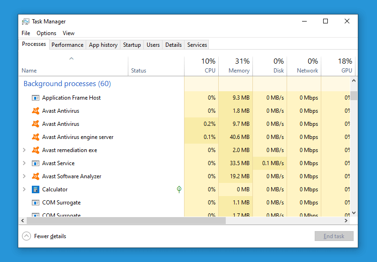Click the 33.5 MB memory value
The image size is (377, 262).
(x=239, y=163)
